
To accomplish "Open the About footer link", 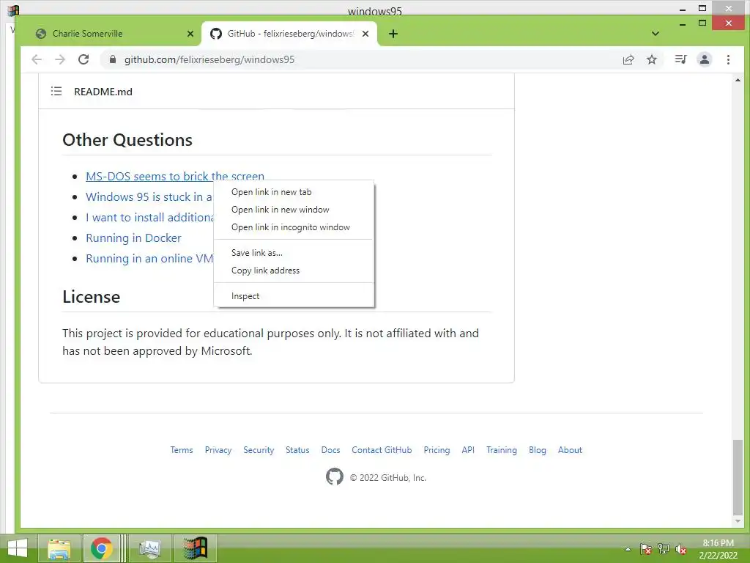I will click(570, 450).
